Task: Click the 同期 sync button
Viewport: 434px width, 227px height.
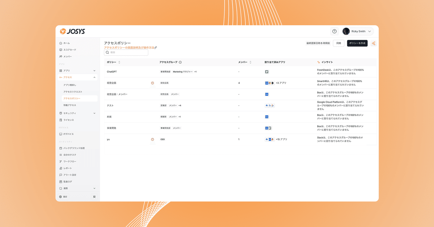Action: [339, 43]
